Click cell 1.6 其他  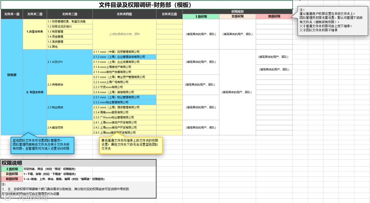point(70,47)
